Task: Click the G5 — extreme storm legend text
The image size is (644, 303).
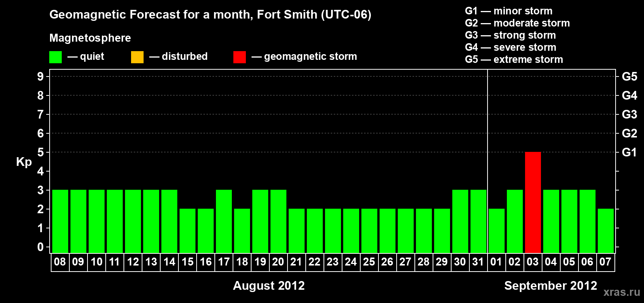Action: click(x=514, y=59)
